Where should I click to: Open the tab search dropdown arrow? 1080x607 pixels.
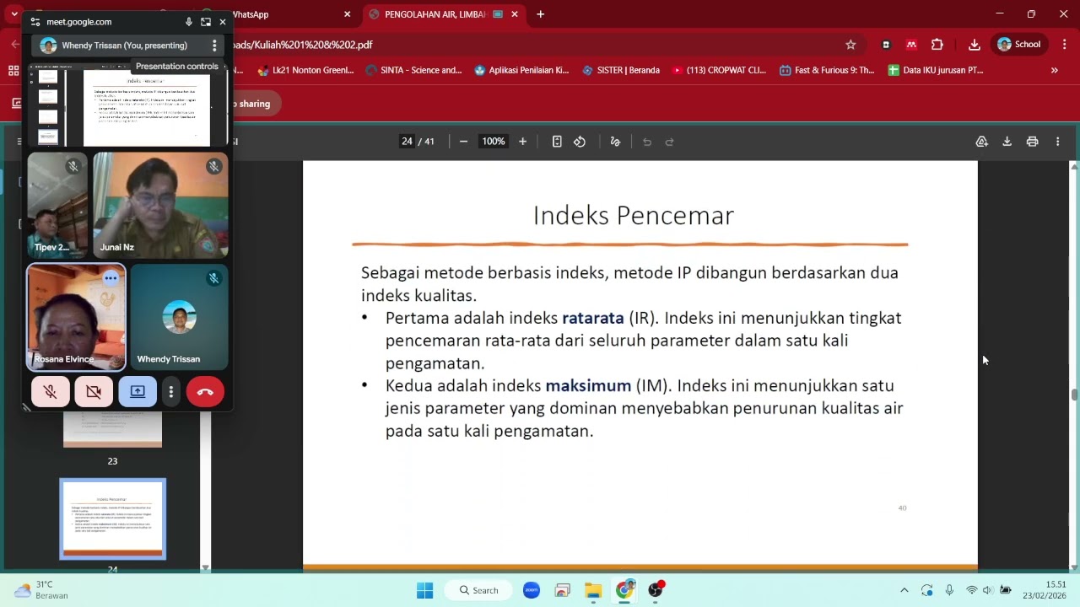(13, 14)
